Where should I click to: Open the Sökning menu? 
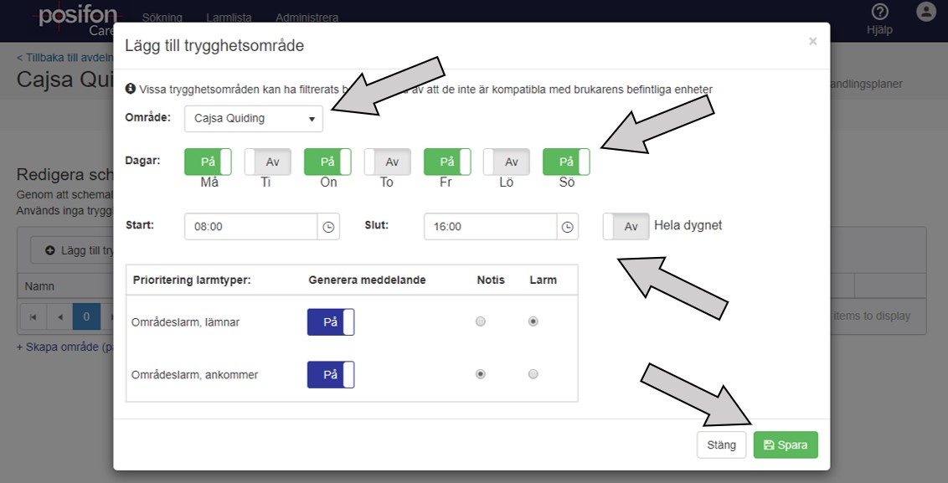click(162, 18)
